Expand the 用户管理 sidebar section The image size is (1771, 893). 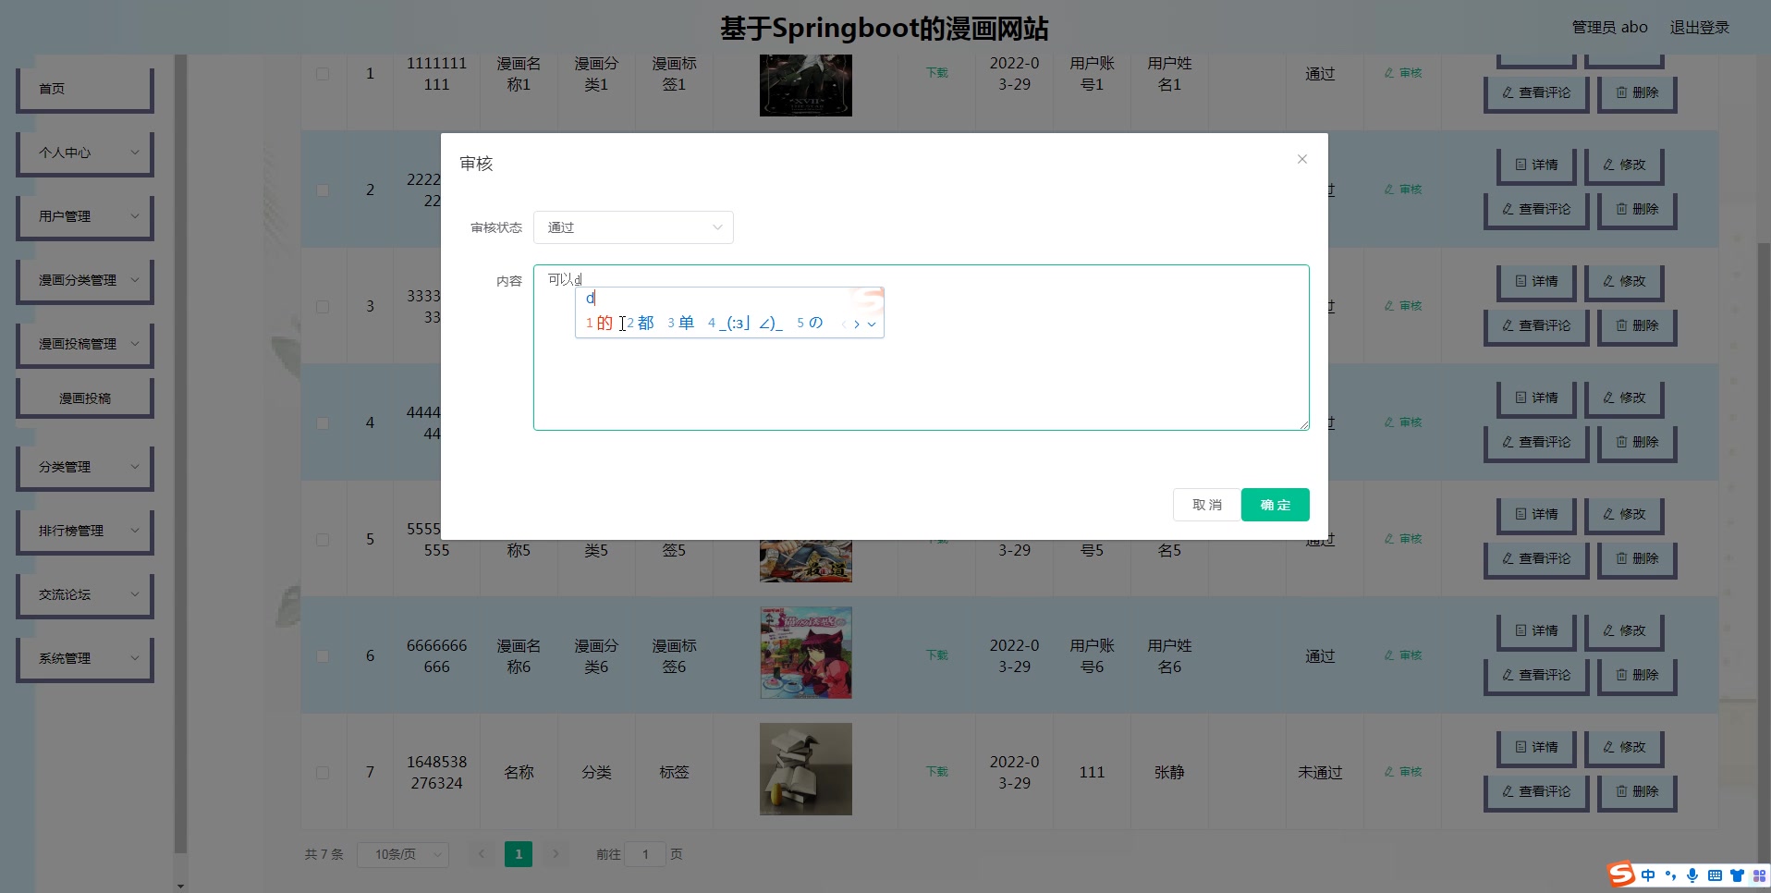click(x=84, y=216)
